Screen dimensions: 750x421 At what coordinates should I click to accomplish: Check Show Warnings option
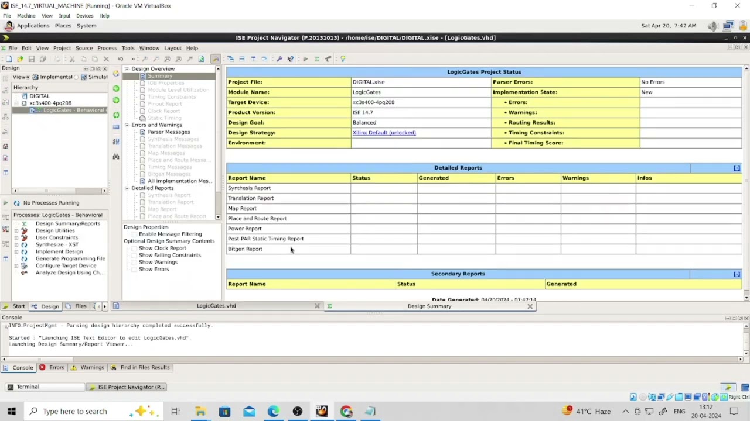pyautogui.click(x=134, y=262)
